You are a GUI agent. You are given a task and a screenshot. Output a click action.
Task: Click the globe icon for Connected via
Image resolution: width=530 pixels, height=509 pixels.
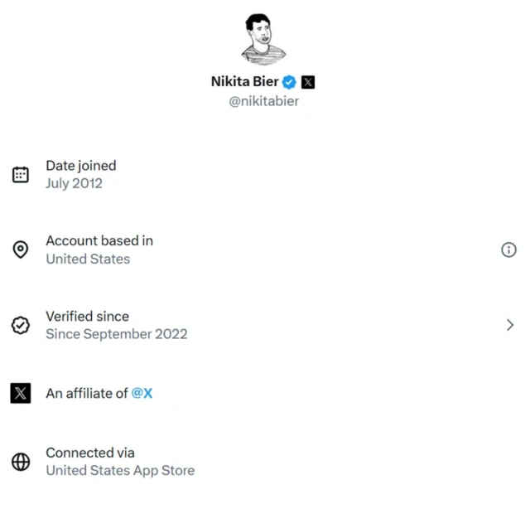point(21,462)
